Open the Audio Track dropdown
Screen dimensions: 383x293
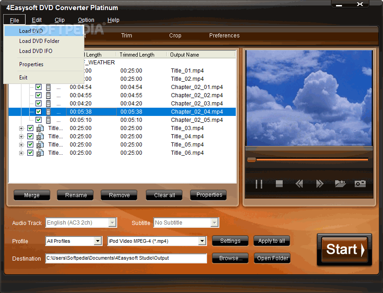[112, 223]
